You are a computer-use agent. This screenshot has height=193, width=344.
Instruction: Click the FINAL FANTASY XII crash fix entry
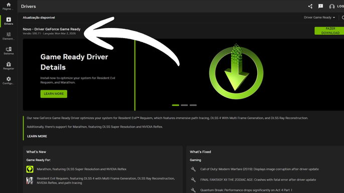[258, 179]
